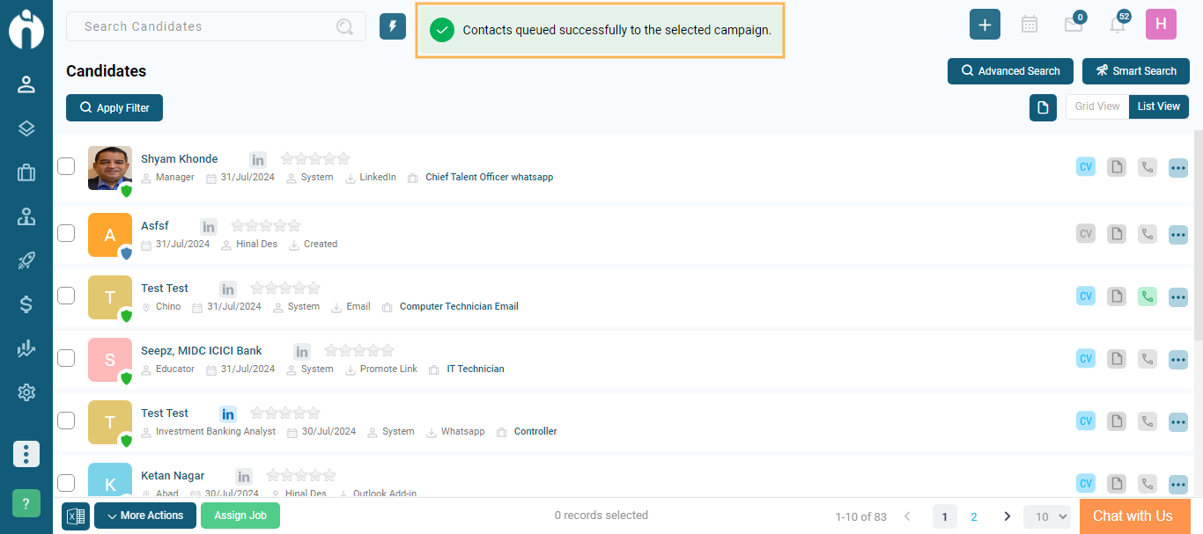
Task: Click green phone icon for Test Test
Action: 1147,296
